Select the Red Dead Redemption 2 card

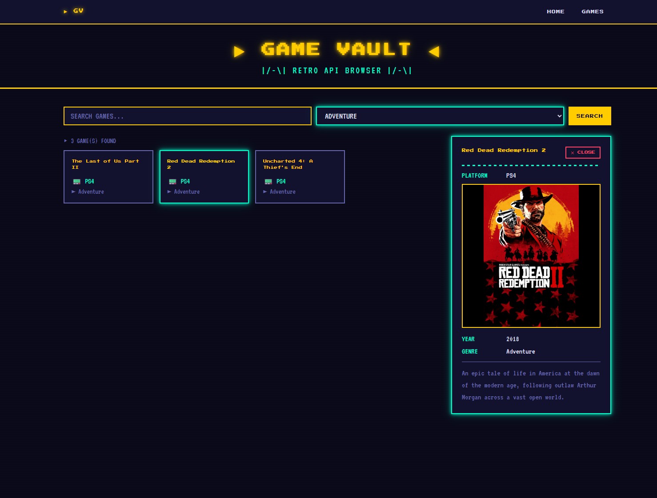204,177
